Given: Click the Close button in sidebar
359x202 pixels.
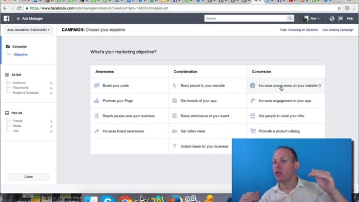Looking at the screenshot, I should 29,177.
